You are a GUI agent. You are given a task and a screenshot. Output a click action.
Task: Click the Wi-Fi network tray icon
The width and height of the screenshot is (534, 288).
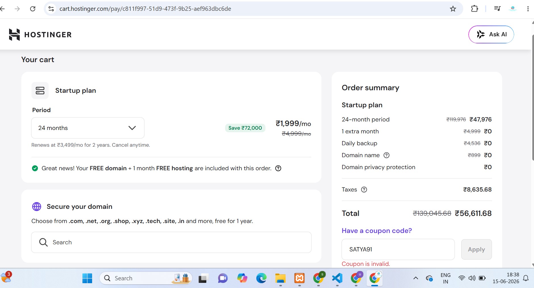click(462, 278)
